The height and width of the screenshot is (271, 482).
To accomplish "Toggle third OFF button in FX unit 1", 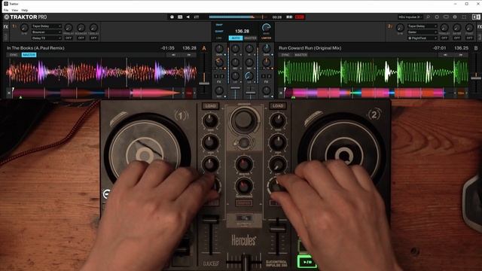I will (93, 38).
